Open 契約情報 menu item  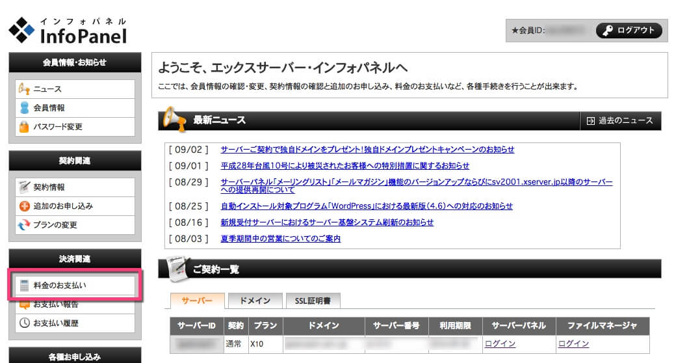[75, 187]
